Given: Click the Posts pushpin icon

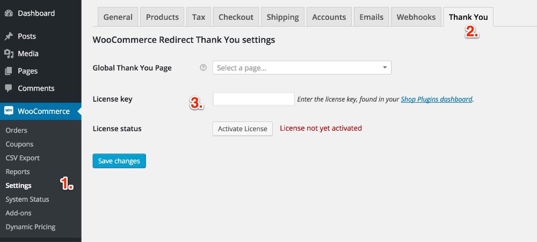Looking at the screenshot, I should [9, 36].
